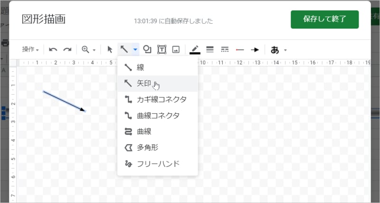This screenshot has width=380, height=203.
Task: Choose 矢印 from the line menu
Action: (x=158, y=83)
